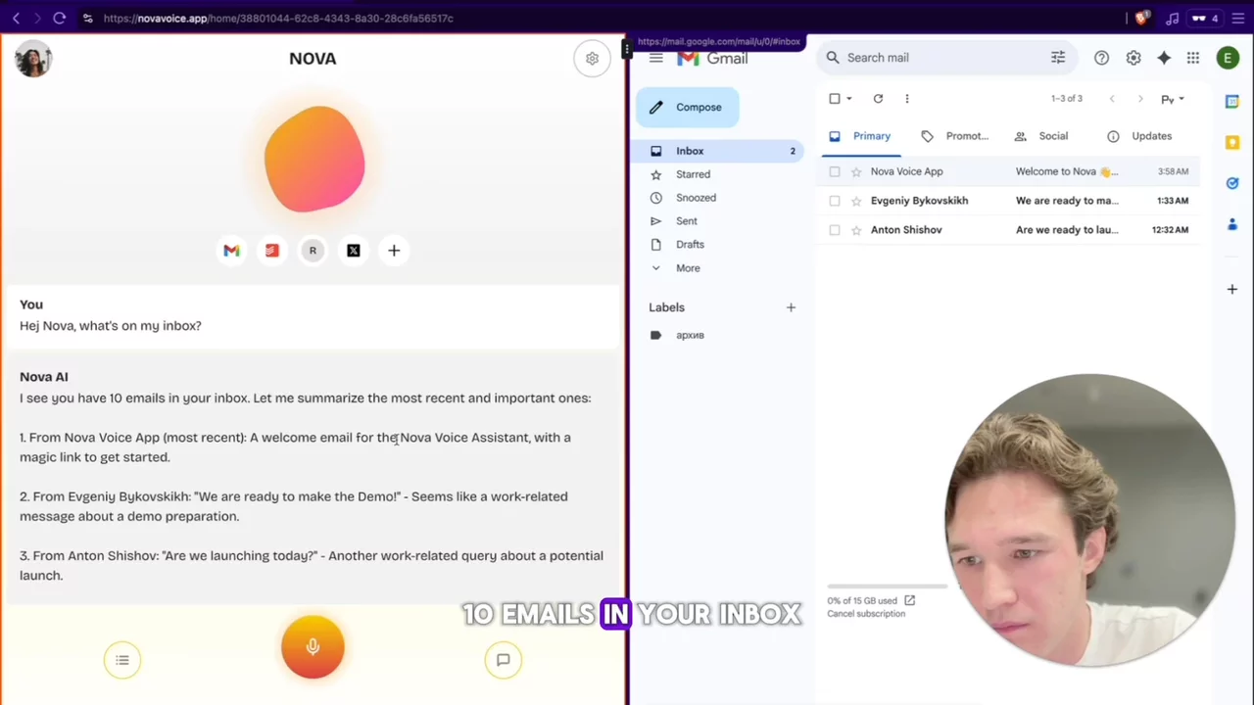The image size is (1254, 705).
Task: Star the Anton Shishov email
Action: [856, 230]
